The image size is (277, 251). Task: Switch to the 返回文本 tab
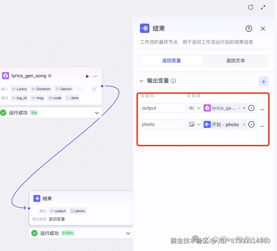(235, 61)
